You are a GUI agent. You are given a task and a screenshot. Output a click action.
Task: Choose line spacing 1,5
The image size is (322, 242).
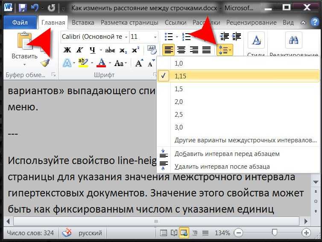[238, 89]
